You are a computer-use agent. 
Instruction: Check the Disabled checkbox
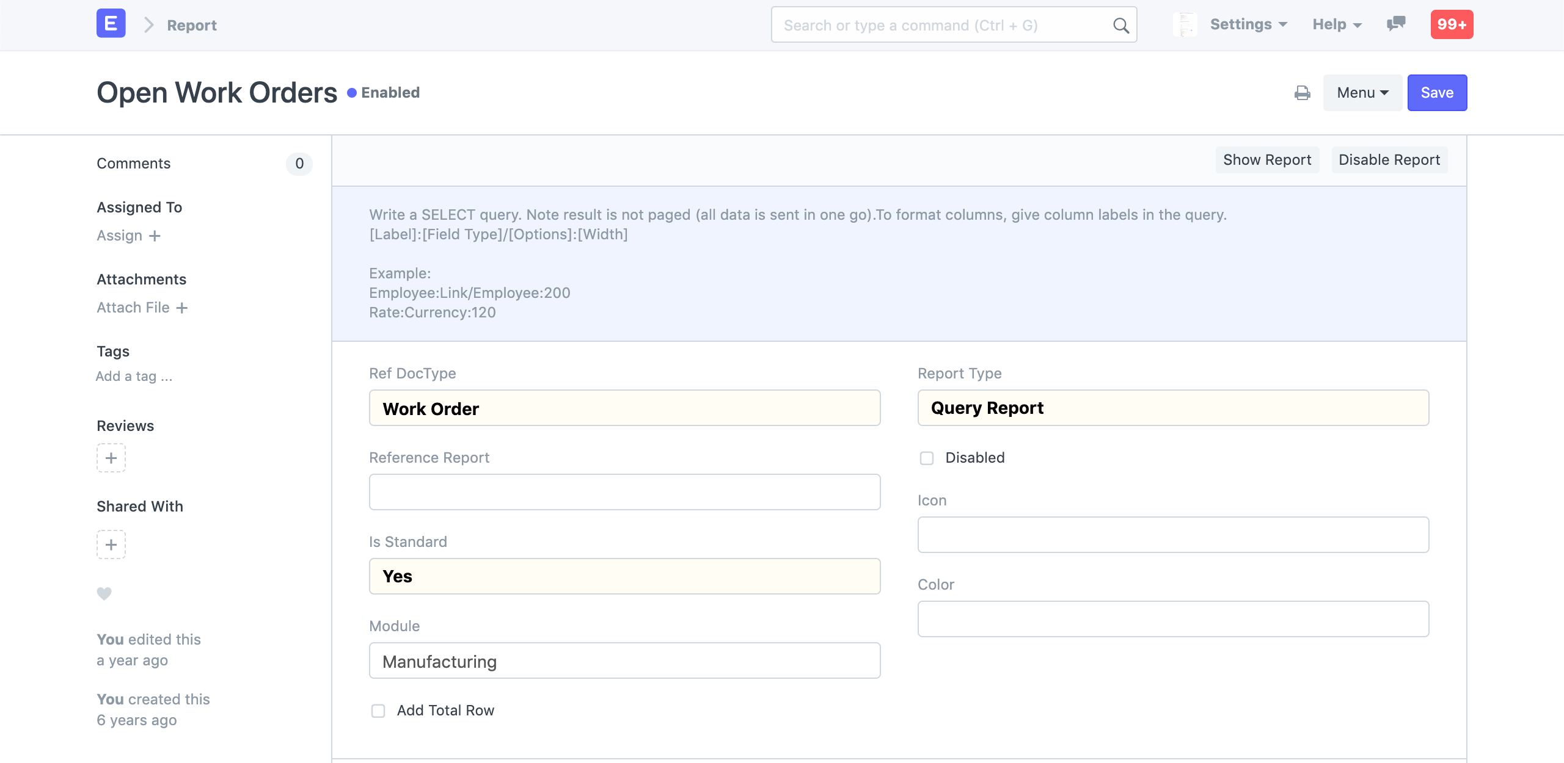[x=926, y=458]
